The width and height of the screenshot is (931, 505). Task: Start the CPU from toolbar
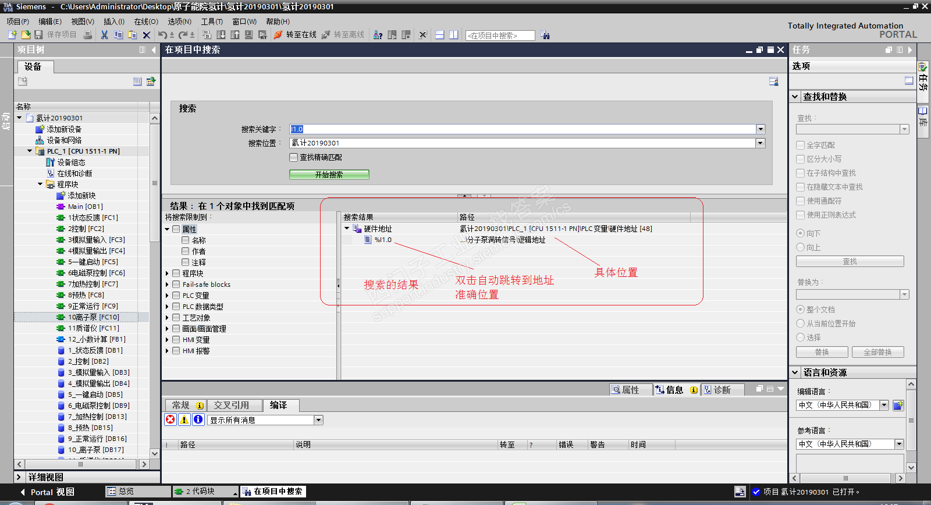(x=392, y=35)
